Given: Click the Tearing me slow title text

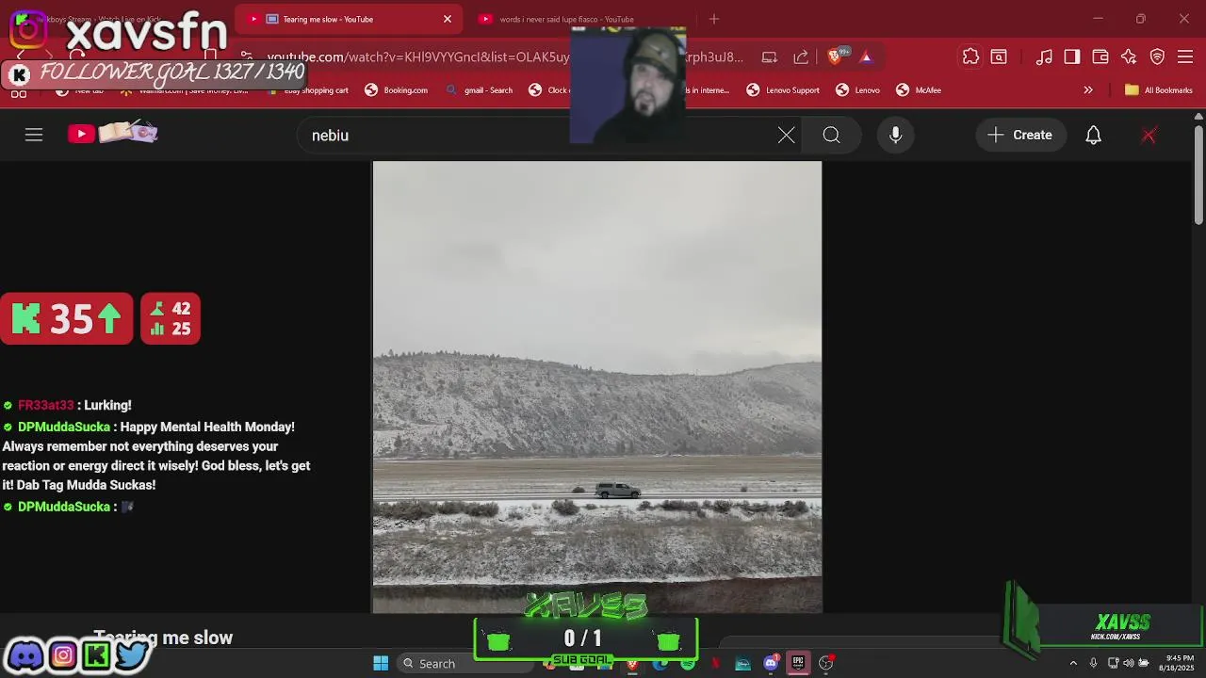Looking at the screenshot, I should (x=163, y=638).
